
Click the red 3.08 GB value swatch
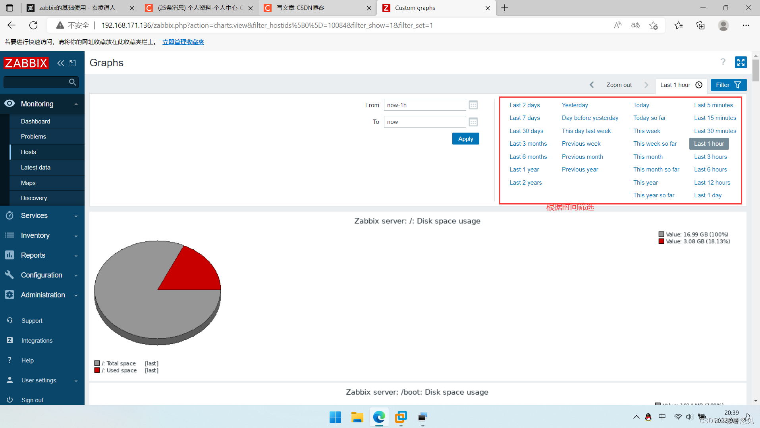click(x=661, y=241)
